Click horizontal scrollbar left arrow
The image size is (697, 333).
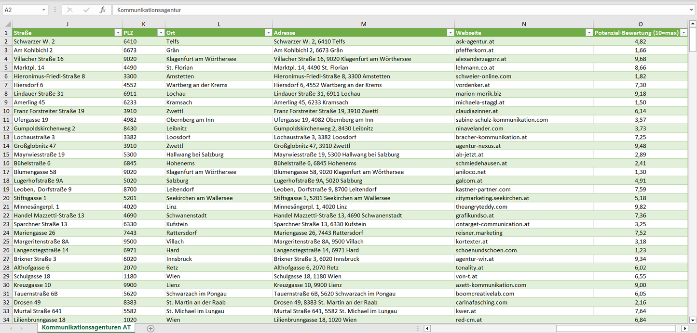[x=427, y=328]
